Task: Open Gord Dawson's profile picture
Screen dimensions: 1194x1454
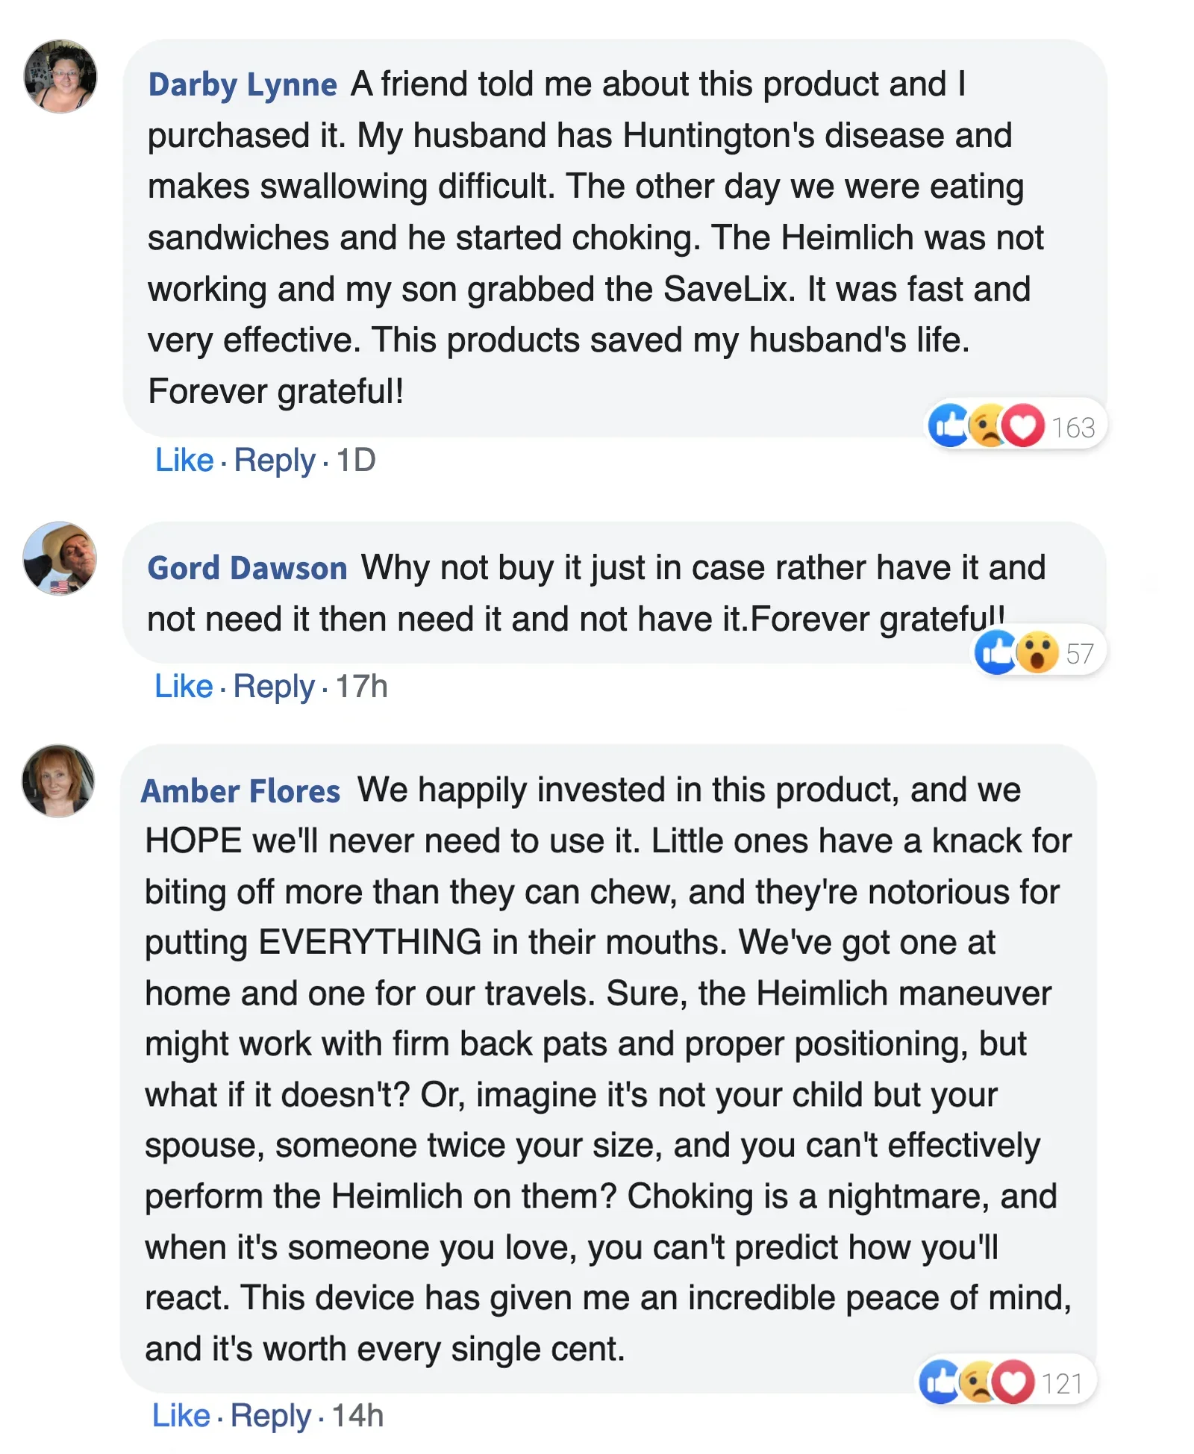Action: click(60, 558)
